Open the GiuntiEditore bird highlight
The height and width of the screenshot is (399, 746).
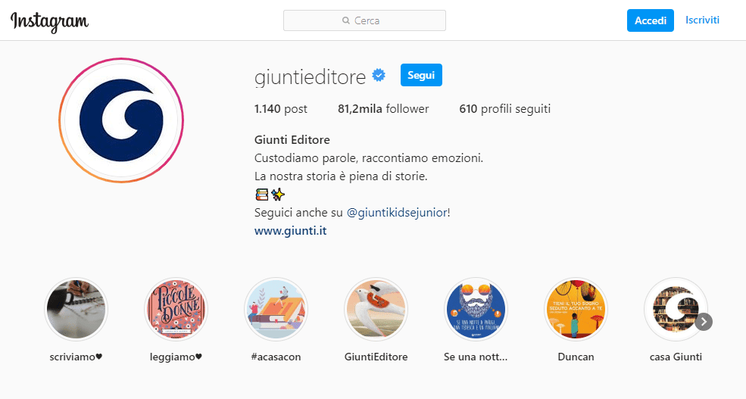(376, 310)
